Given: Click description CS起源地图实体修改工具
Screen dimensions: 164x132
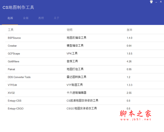Looking at the screenshot, I should (82, 100).
